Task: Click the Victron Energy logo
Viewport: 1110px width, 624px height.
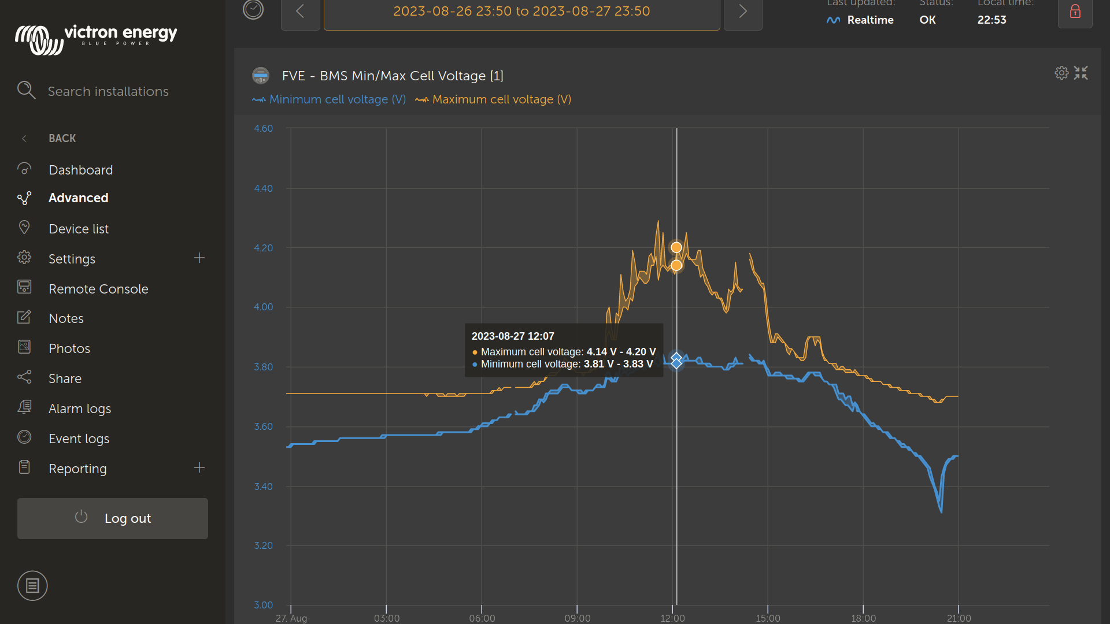Action: tap(96, 39)
